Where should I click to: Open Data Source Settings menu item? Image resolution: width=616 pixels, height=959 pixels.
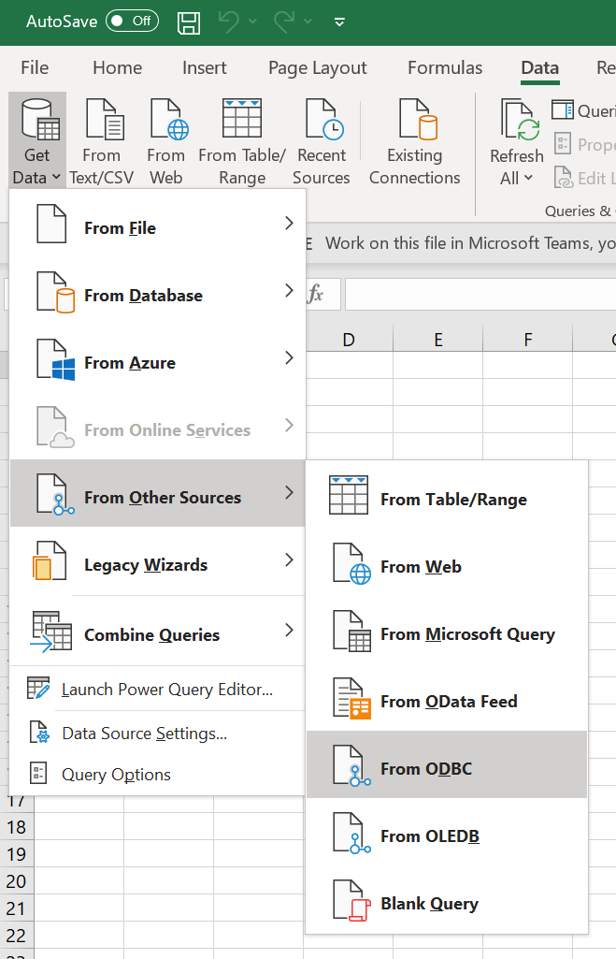click(x=158, y=733)
